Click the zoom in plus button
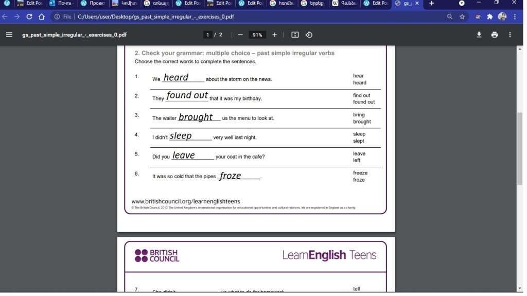The height and width of the screenshot is (296, 527). pos(275,35)
